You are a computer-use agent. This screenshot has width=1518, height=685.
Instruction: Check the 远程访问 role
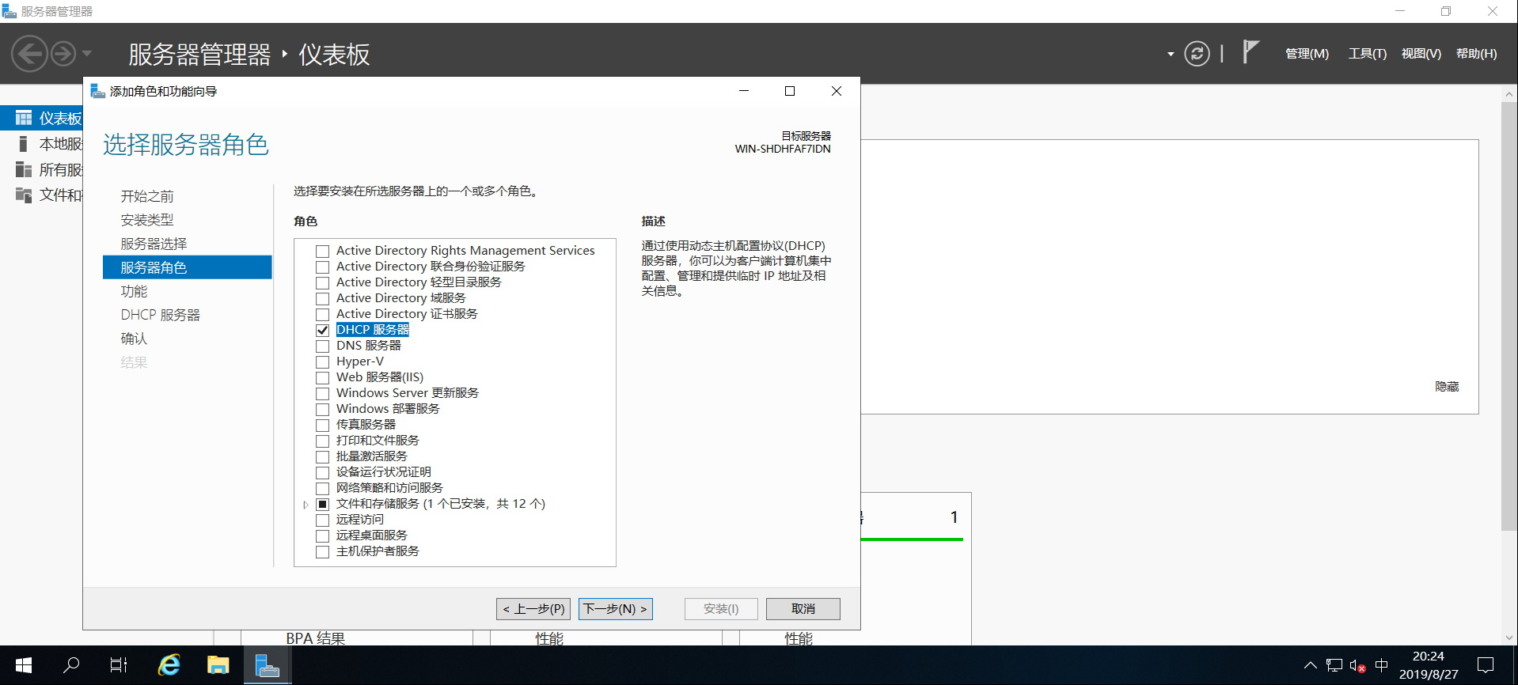[x=322, y=520]
